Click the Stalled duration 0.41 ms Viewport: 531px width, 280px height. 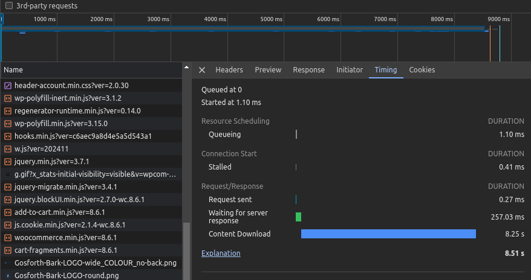(512, 167)
